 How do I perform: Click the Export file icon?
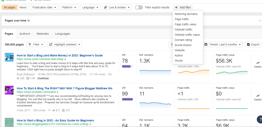pyautogui.click(x=248, y=44)
